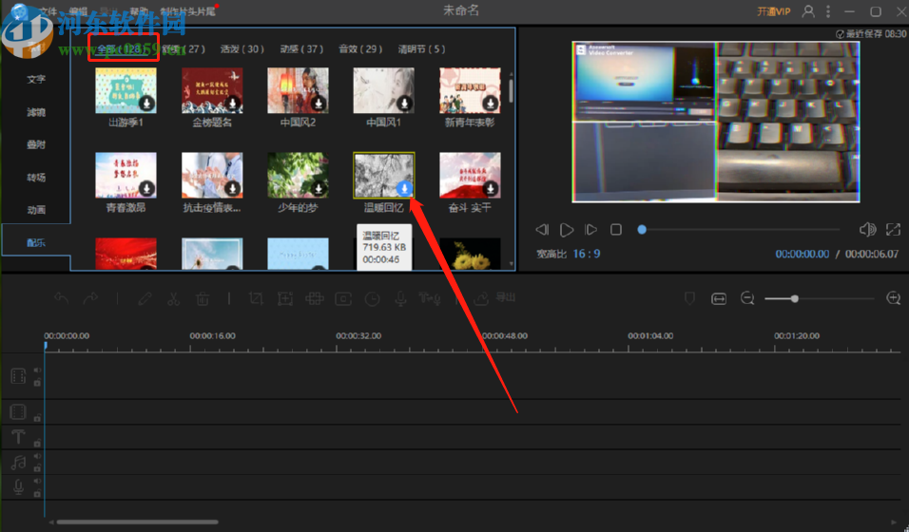The image size is (909, 532).
Task: Open the 文字 sidebar section
Action: point(36,79)
